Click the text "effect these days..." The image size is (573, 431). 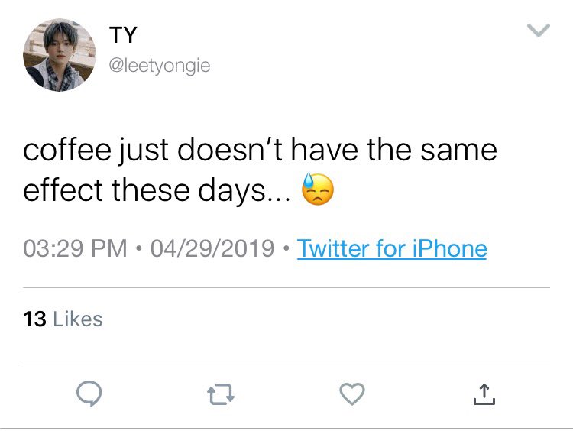click(x=157, y=190)
